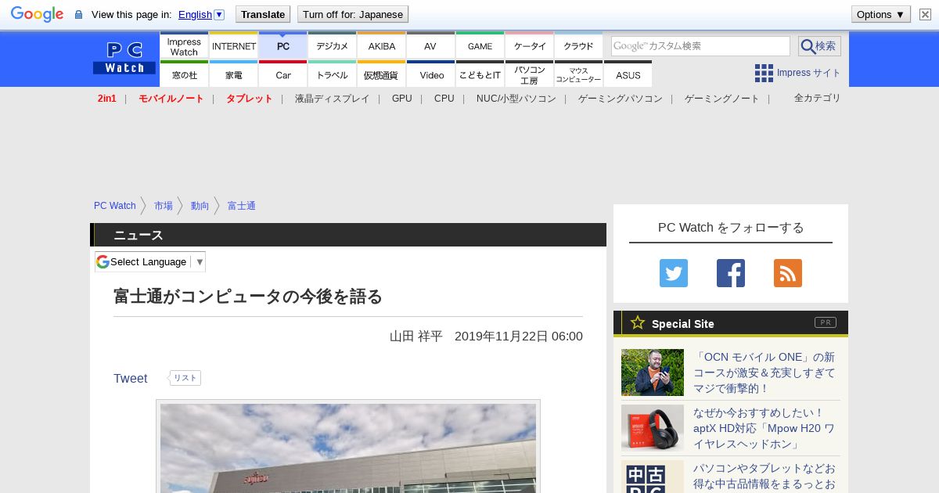
Task: Open the Video tab
Action: click(x=431, y=74)
